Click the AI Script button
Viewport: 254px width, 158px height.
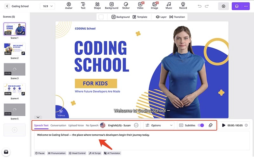(95, 153)
